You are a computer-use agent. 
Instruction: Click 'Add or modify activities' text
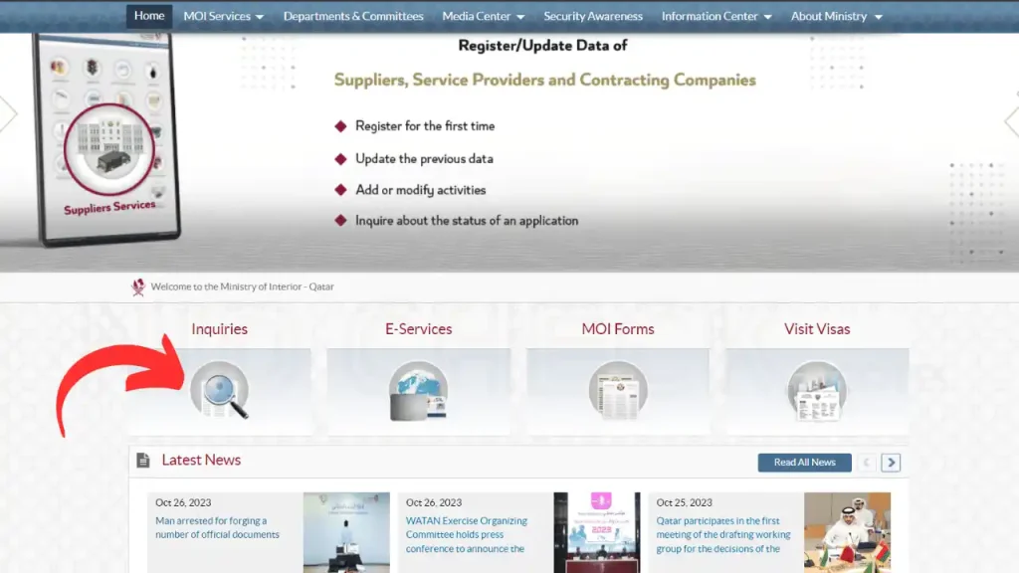click(421, 190)
